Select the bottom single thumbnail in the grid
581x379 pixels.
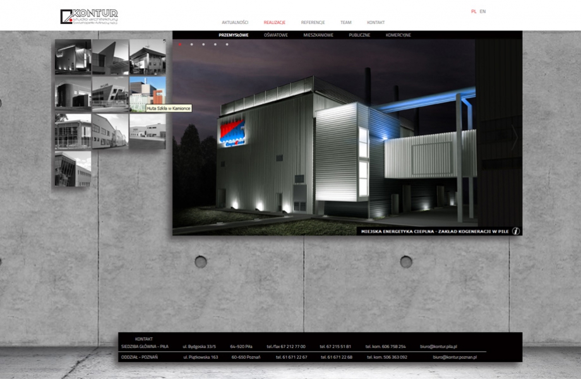pyautogui.click(x=73, y=169)
